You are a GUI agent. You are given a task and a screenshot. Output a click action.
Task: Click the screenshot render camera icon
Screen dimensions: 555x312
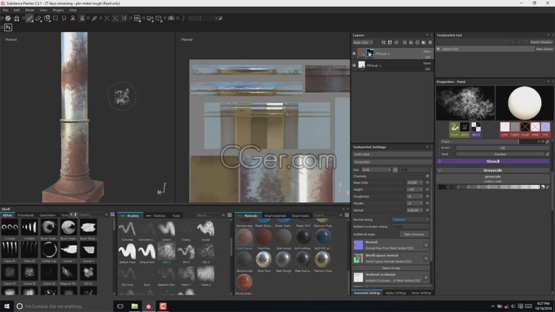click(x=171, y=18)
